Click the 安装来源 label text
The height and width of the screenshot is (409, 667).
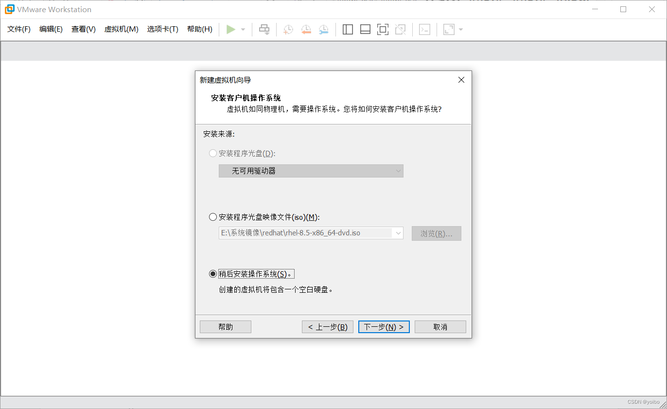pyautogui.click(x=219, y=134)
